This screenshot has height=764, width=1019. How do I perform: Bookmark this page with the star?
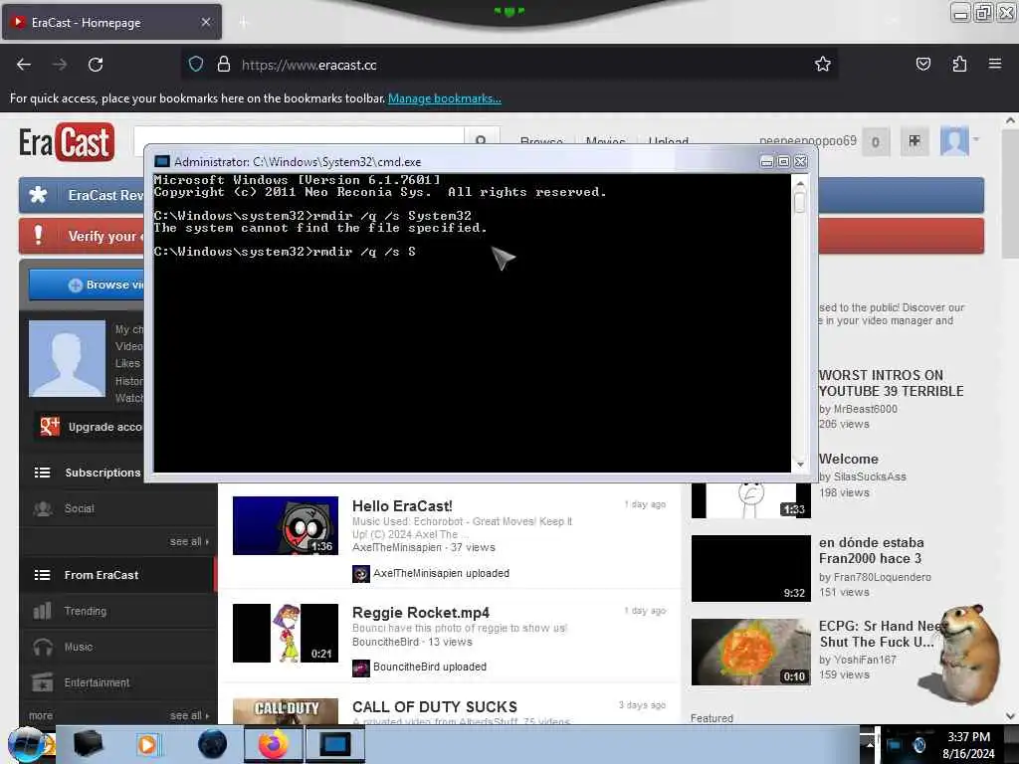[x=823, y=64]
